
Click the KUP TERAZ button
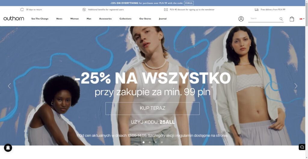click(152, 109)
